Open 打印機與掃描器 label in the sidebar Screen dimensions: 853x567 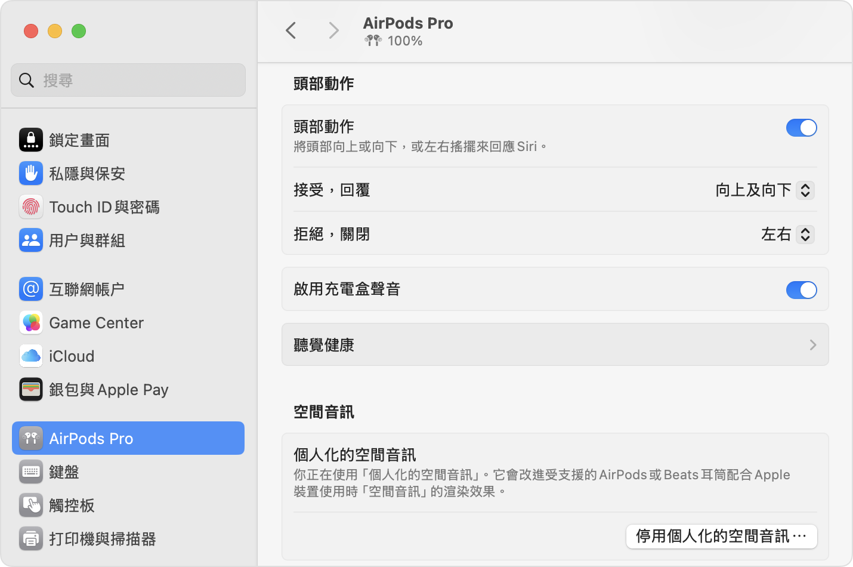(103, 539)
